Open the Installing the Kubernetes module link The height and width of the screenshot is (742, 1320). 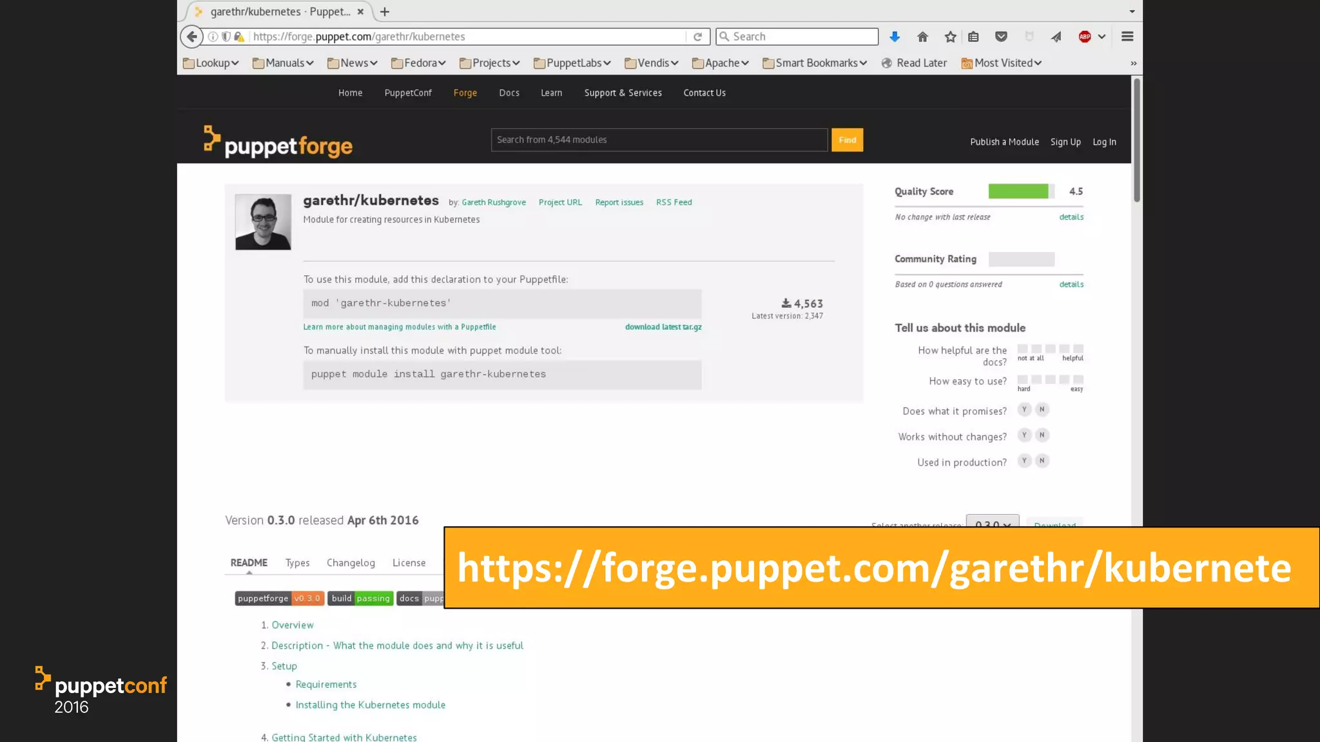(370, 705)
